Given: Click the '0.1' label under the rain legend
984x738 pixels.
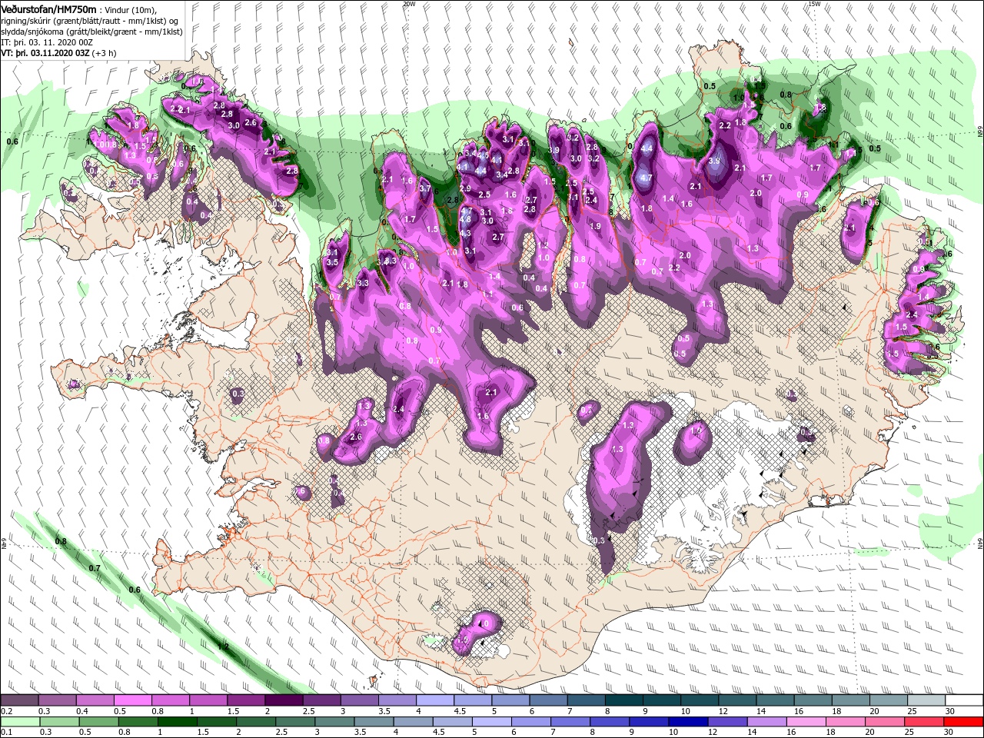Looking at the screenshot, I should 6,732.
